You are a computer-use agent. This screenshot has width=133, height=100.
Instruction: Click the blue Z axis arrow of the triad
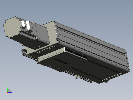coord(10,92)
